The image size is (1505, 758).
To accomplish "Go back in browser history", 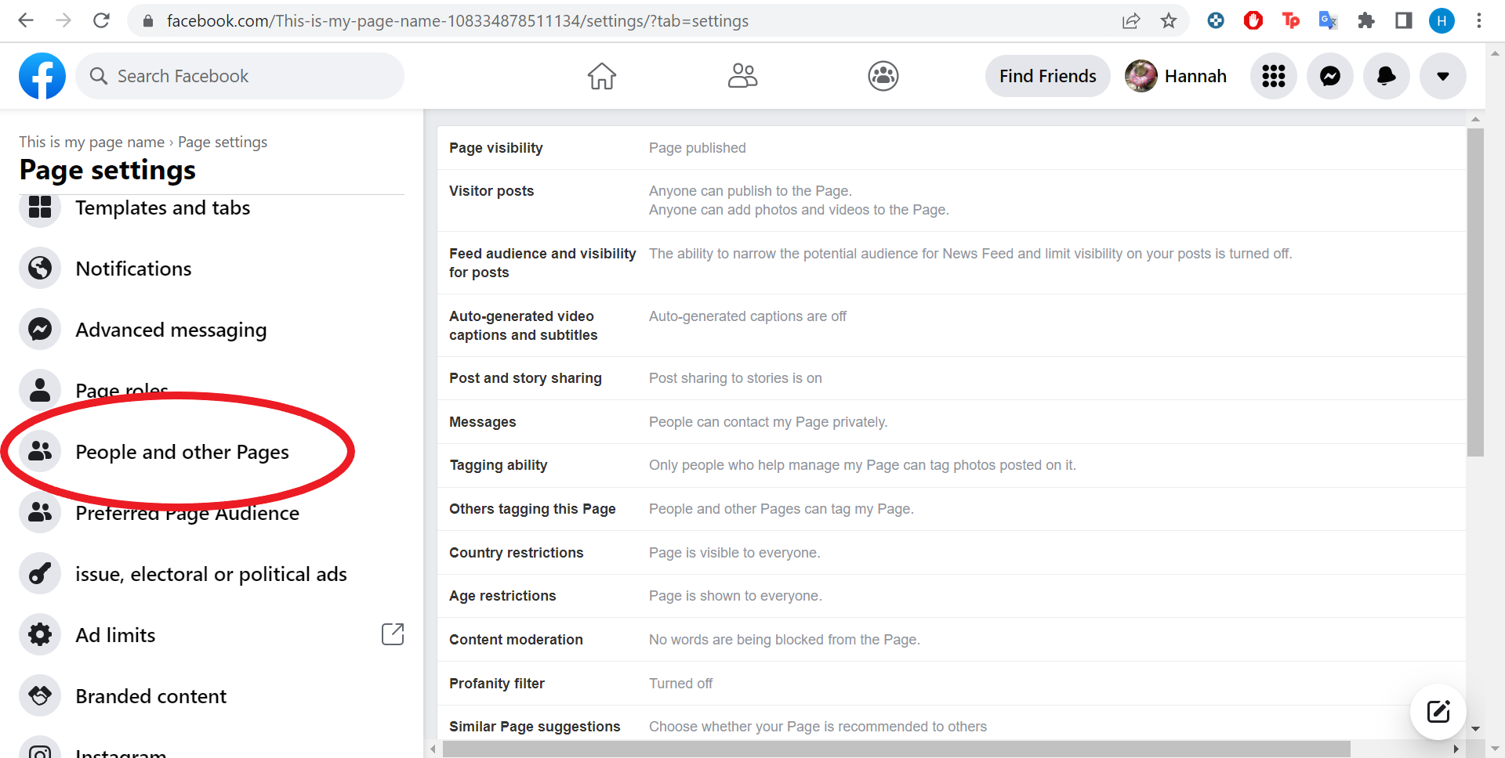I will (26, 20).
